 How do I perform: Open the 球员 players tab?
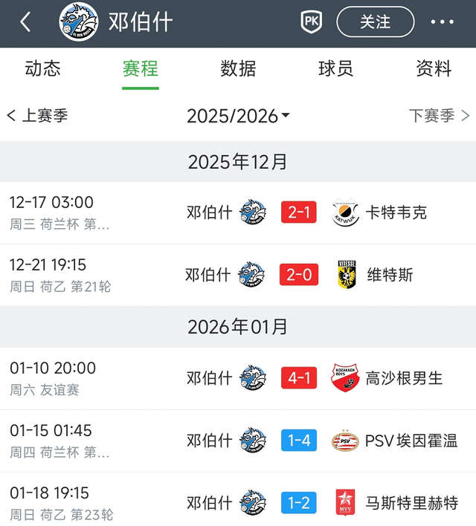coord(336,69)
